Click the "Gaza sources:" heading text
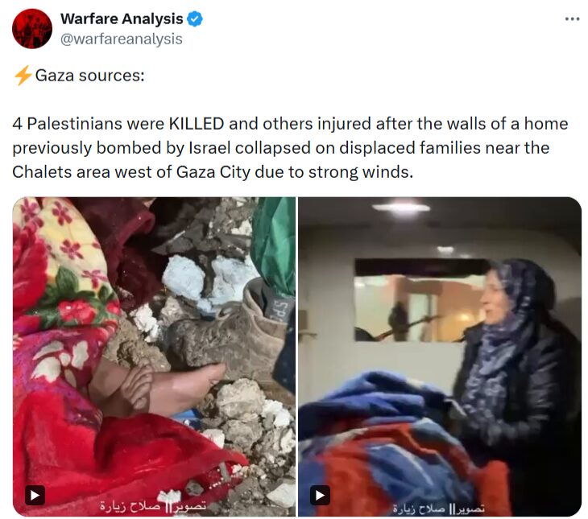This screenshot has height=519, width=588. (x=89, y=76)
